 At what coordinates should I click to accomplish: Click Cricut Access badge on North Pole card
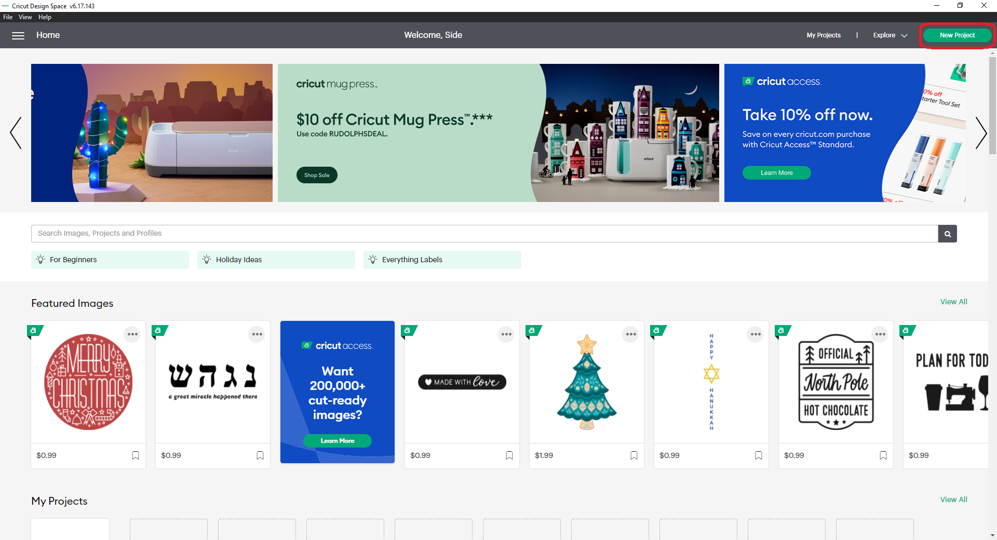tap(783, 331)
